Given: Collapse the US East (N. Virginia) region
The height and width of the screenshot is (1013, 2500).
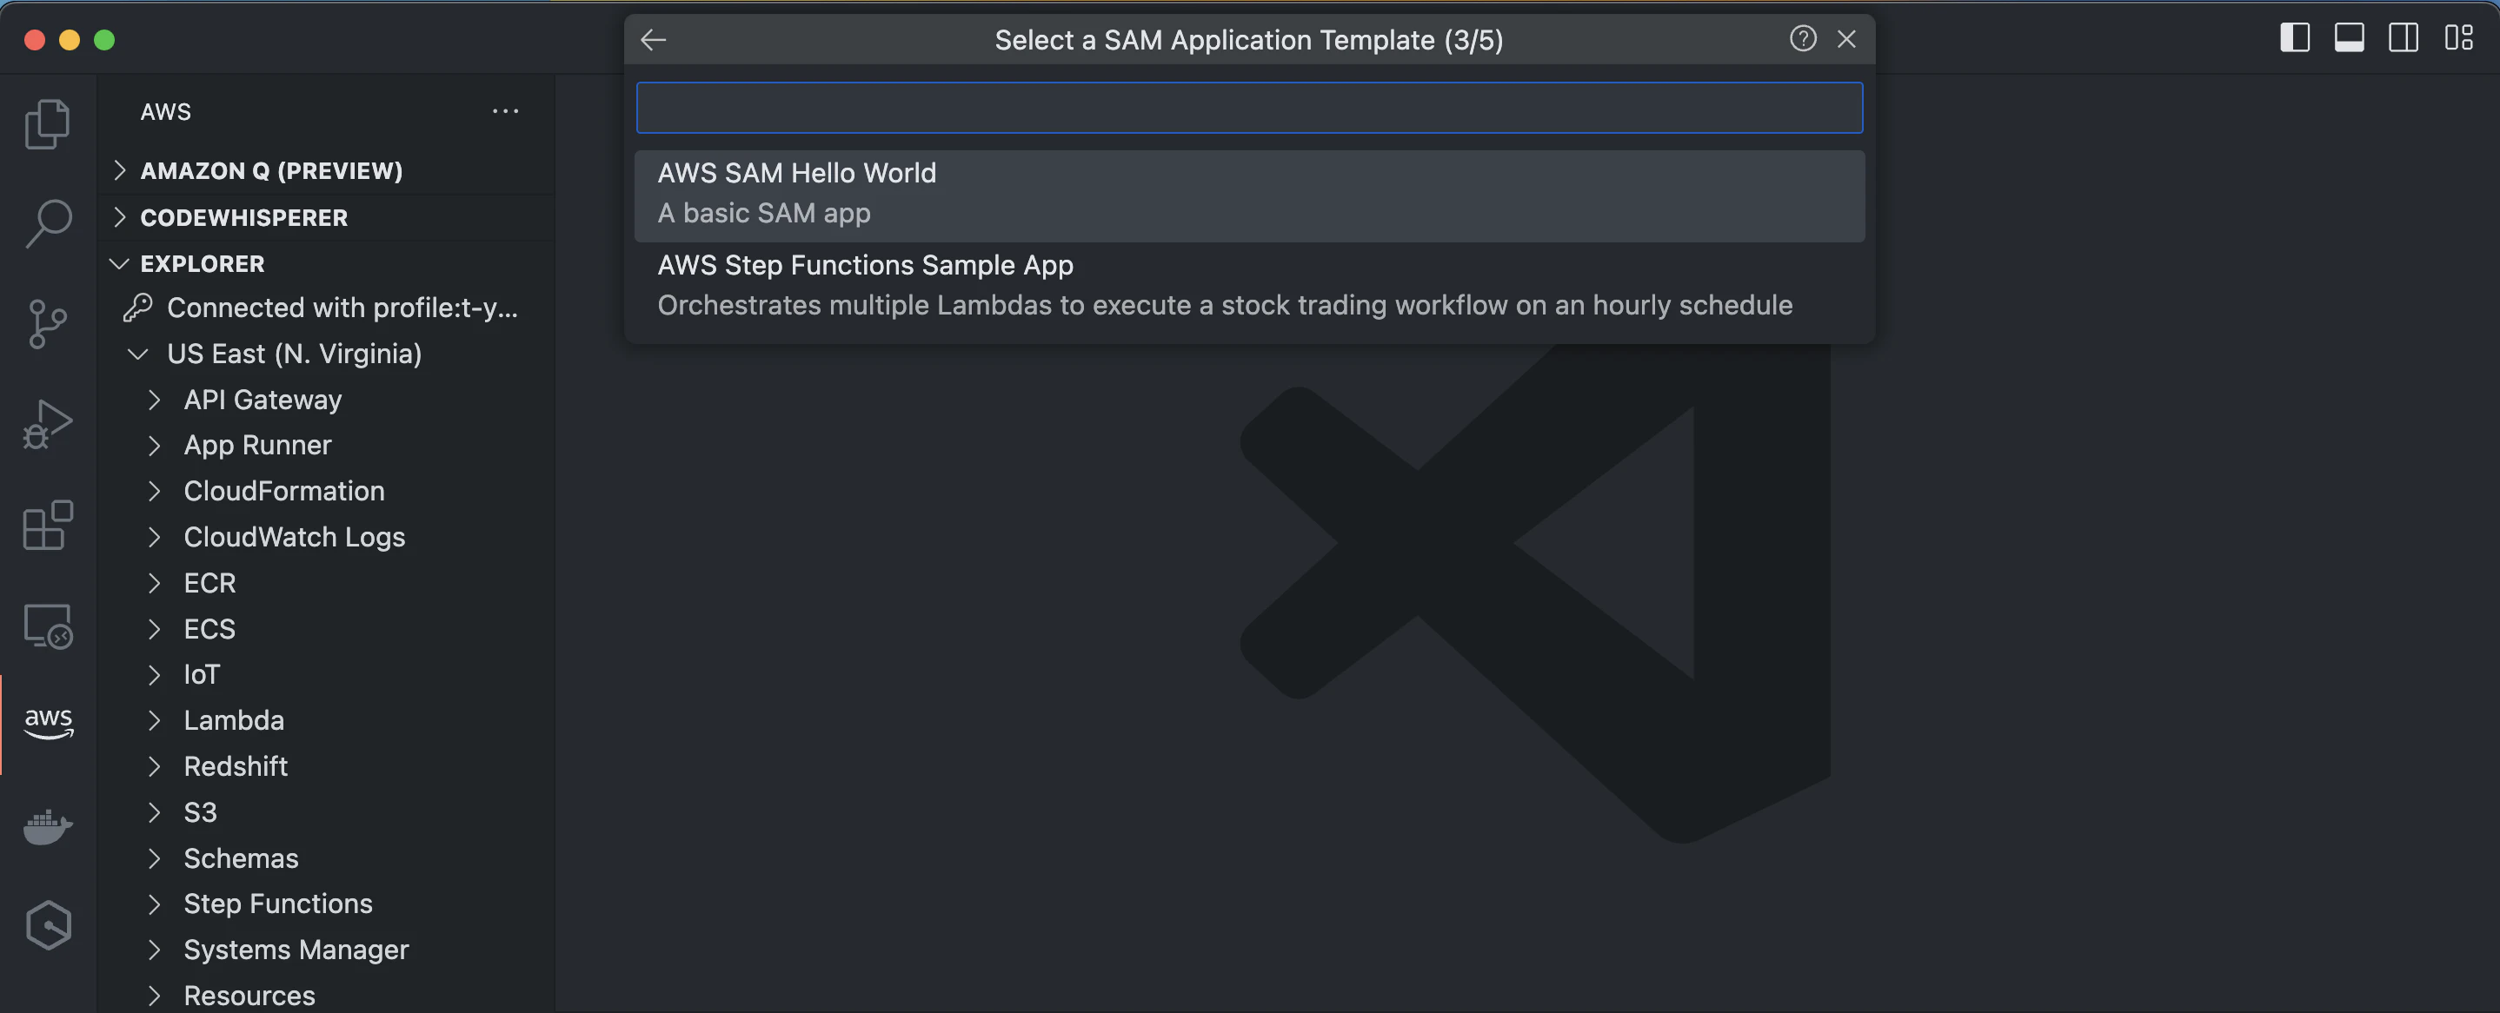Looking at the screenshot, I should tap(138, 354).
